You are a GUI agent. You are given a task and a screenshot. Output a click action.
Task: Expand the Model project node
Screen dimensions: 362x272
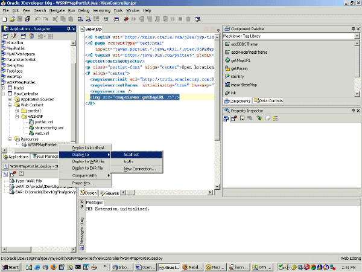pos(3,88)
